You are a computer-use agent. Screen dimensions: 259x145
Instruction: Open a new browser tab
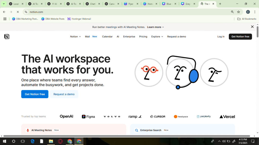coord(220,4)
